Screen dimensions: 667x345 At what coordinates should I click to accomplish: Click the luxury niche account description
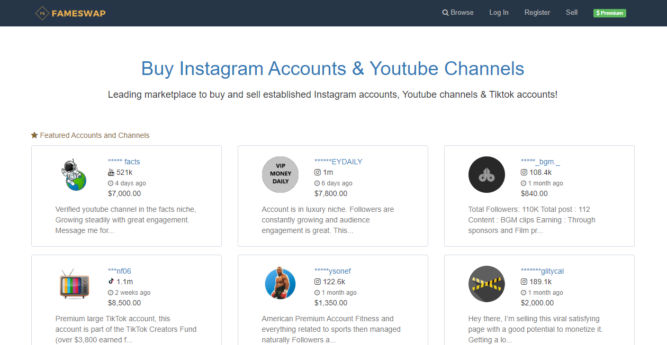tap(328, 220)
